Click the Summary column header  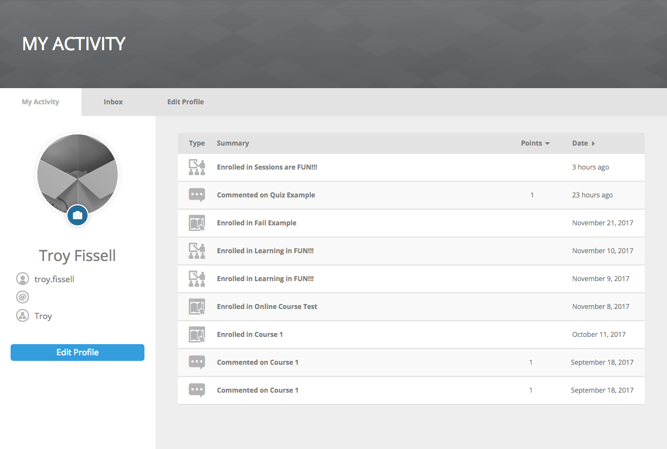pyautogui.click(x=233, y=143)
